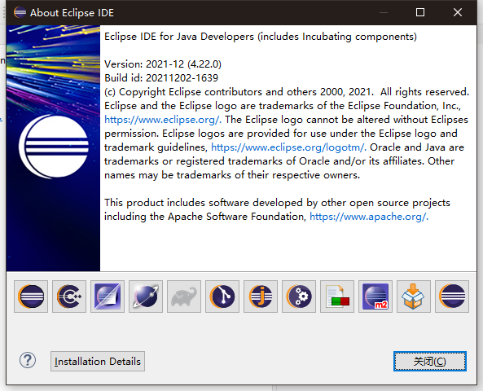483x391 pixels.
Task: Click the document with red-green bar icon
Action: click(x=337, y=297)
